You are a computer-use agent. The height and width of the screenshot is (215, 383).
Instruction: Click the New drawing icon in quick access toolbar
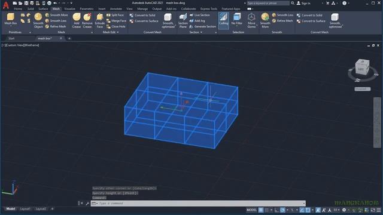(14, 3)
